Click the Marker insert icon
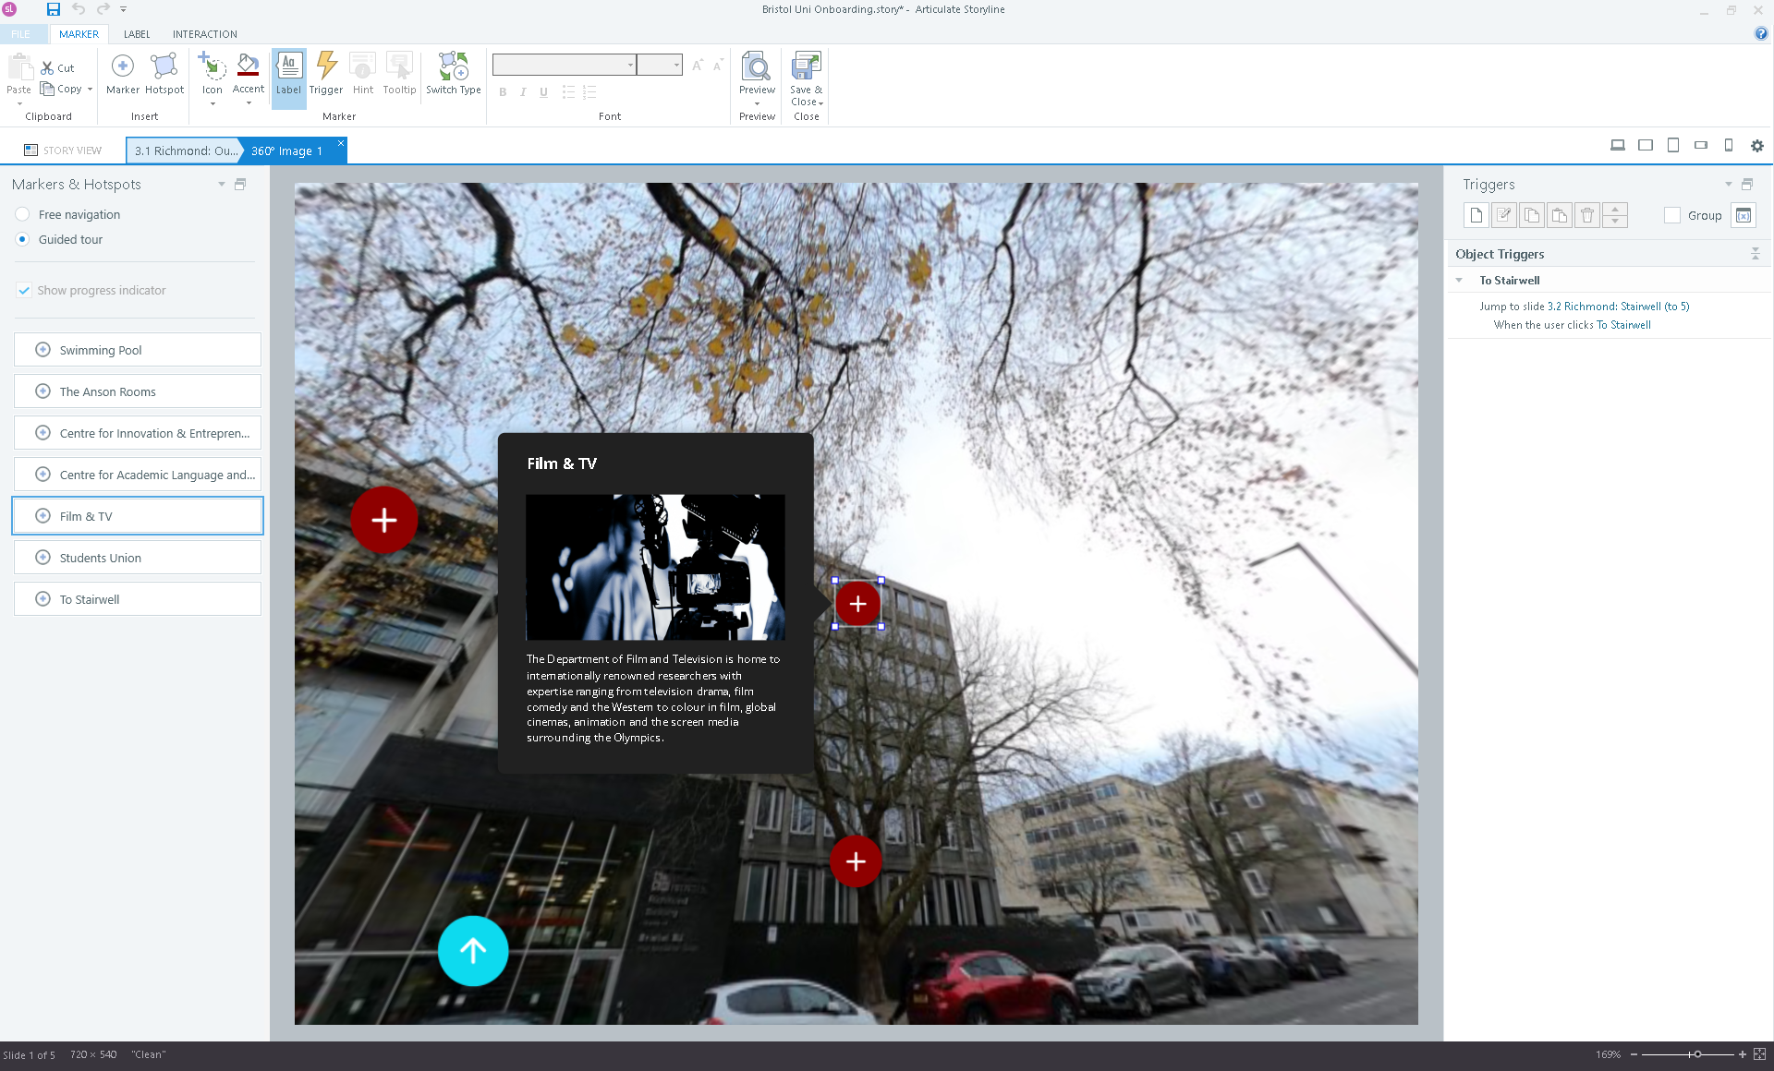 point(122,67)
